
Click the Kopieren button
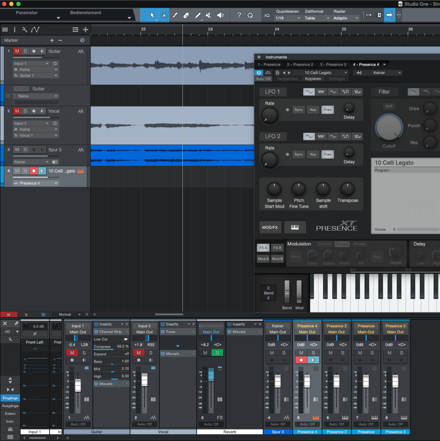click(313, 79)
